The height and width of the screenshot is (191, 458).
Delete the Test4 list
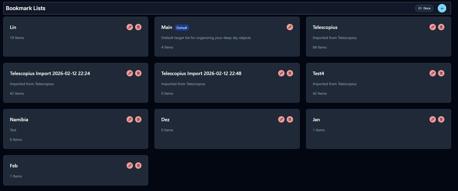[441, 73]
